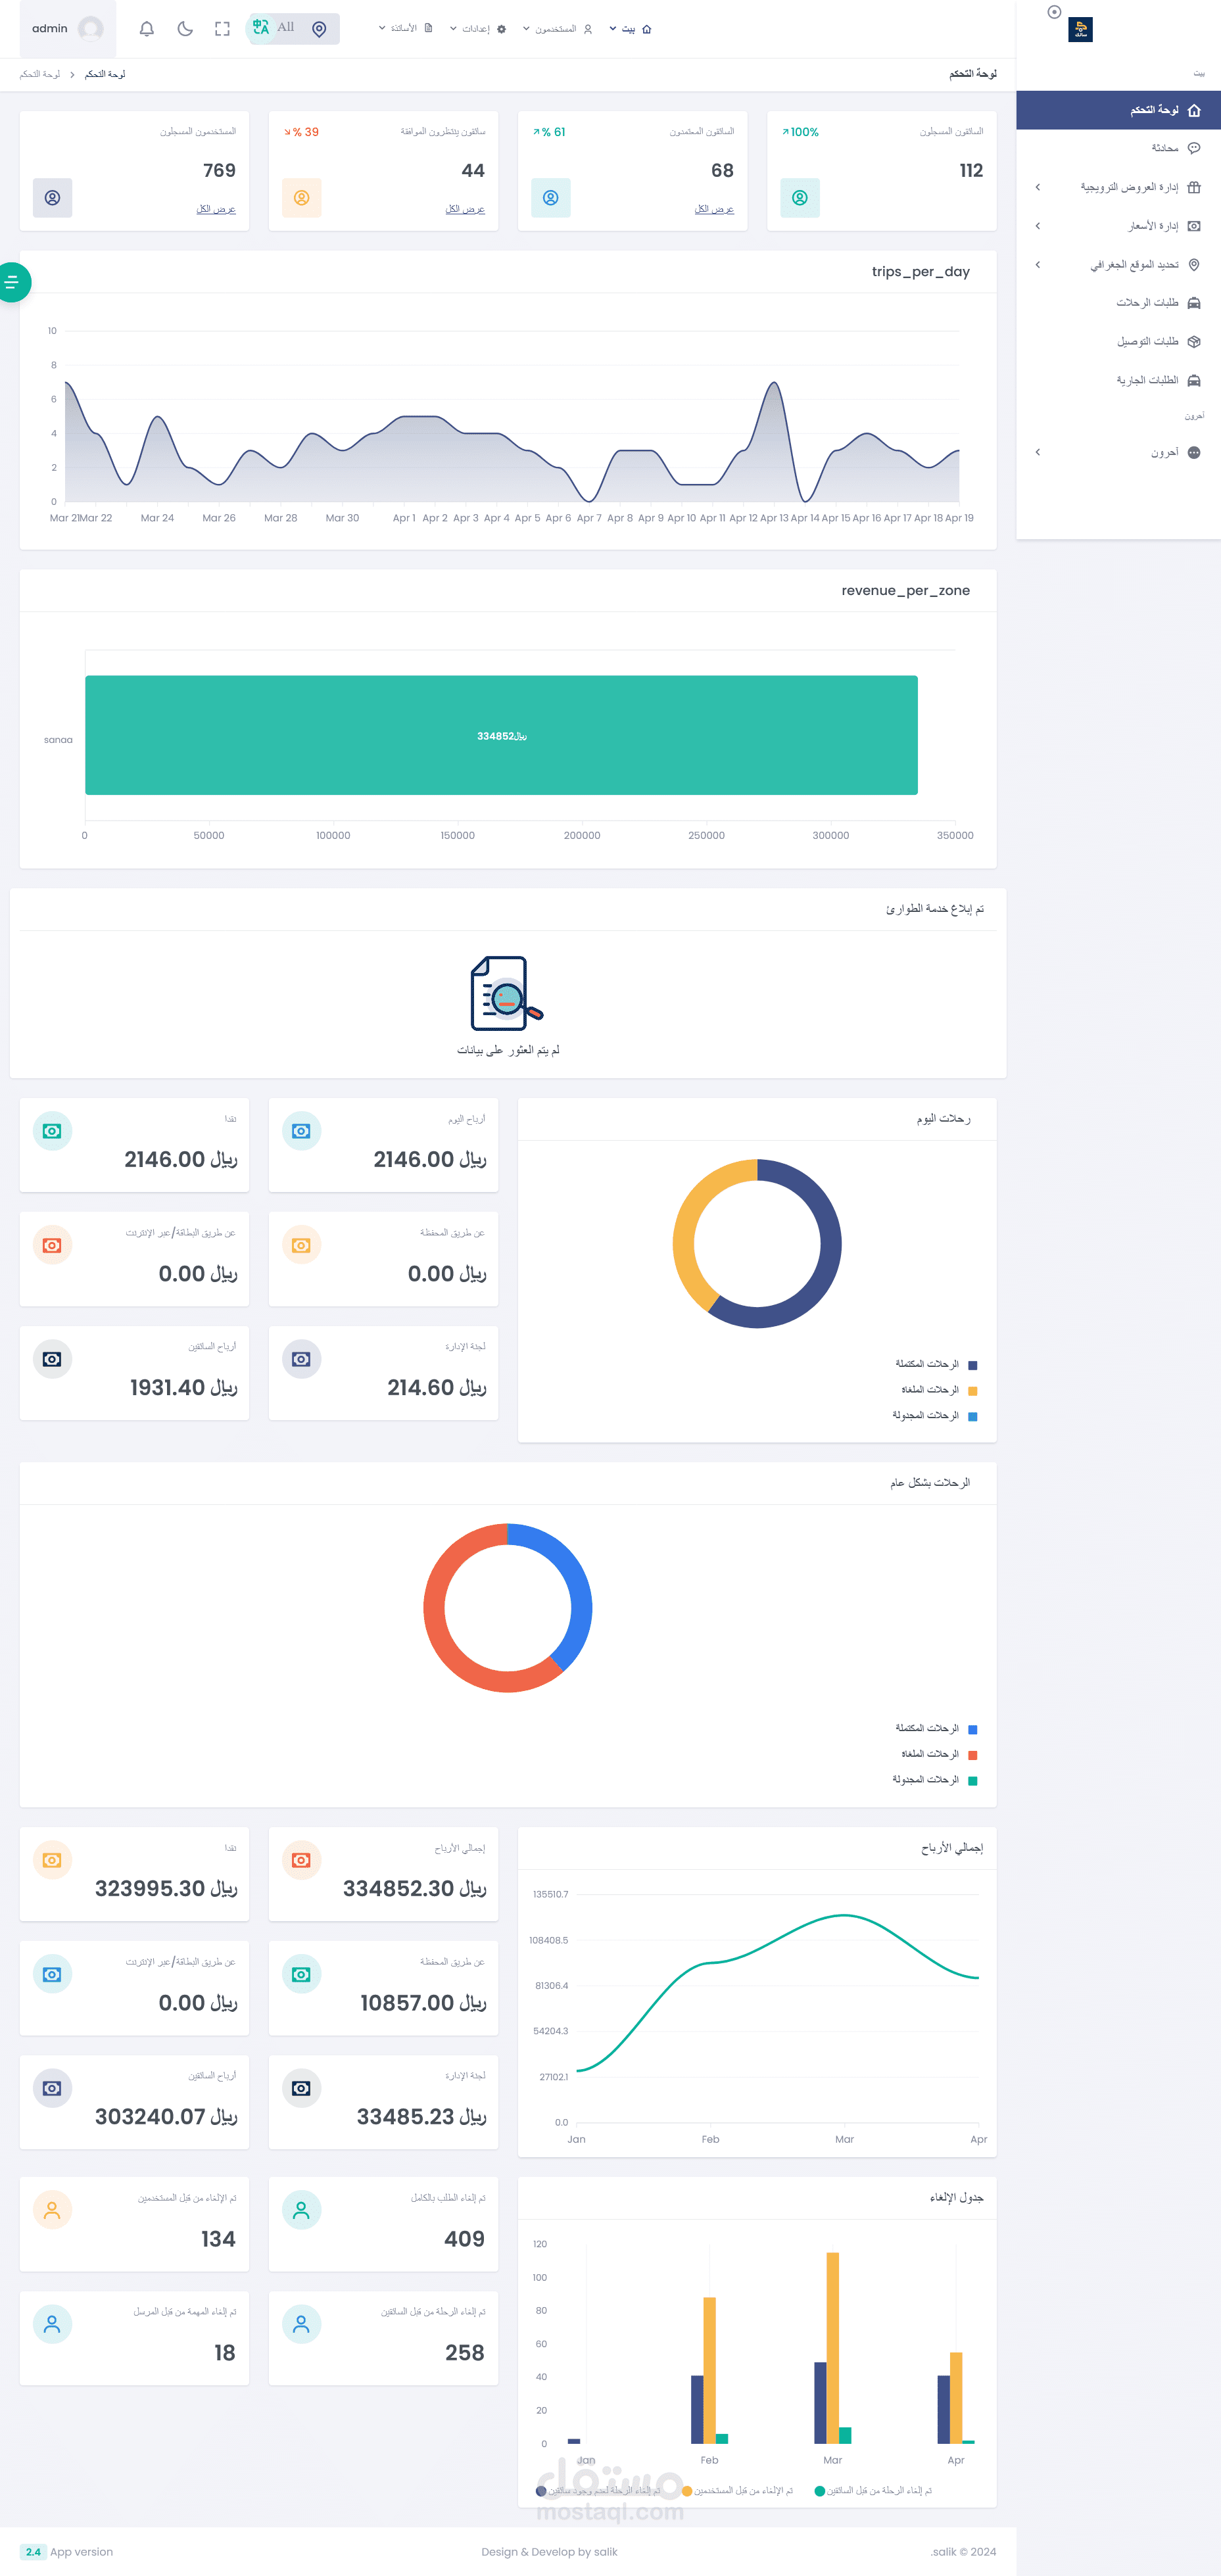This screenshot has height=2576, width=1221.
Task: Click the fullscreen expand icon
Action: coord(222,29)
